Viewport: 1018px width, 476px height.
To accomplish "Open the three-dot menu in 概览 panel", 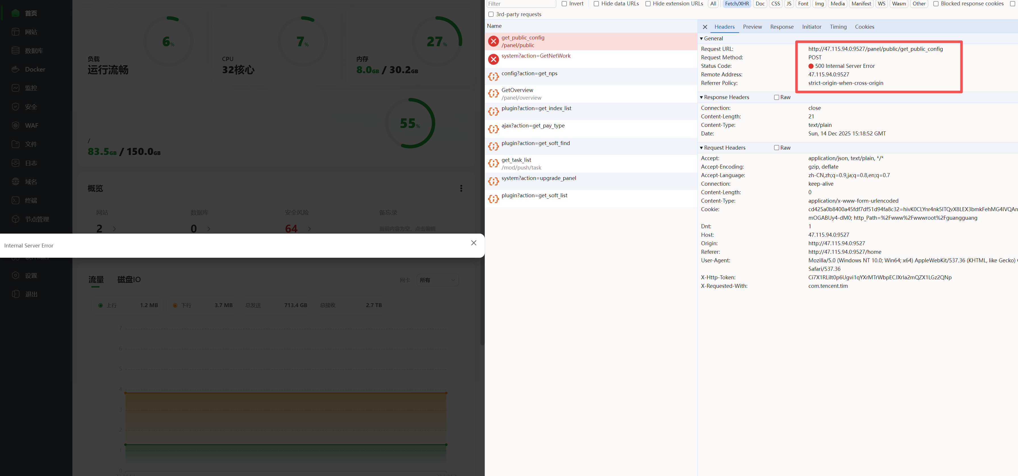I will 461,188.
